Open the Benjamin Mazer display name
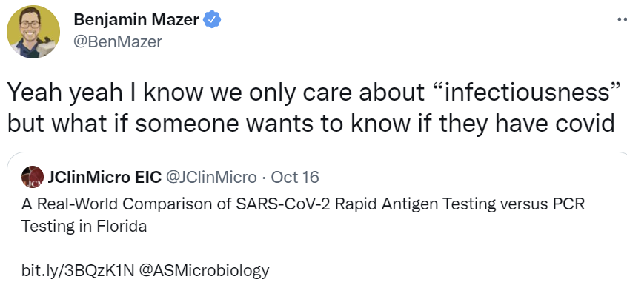The width and height of the screenshot is (627, 285). (x=136, y=19)
